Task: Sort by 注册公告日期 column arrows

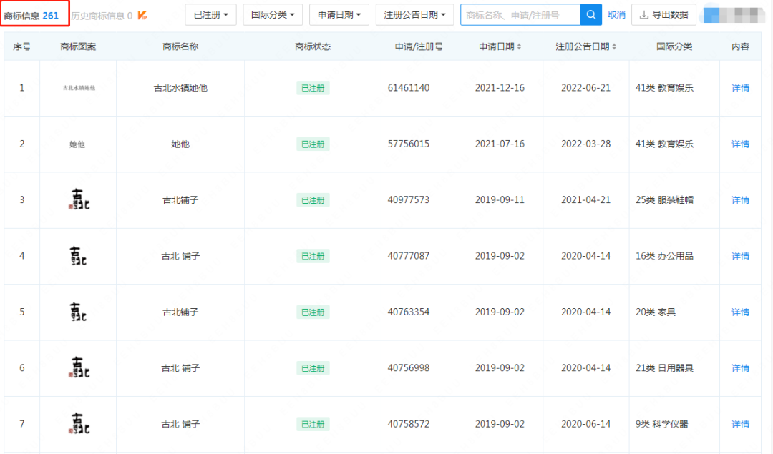Action: (613, 47)
